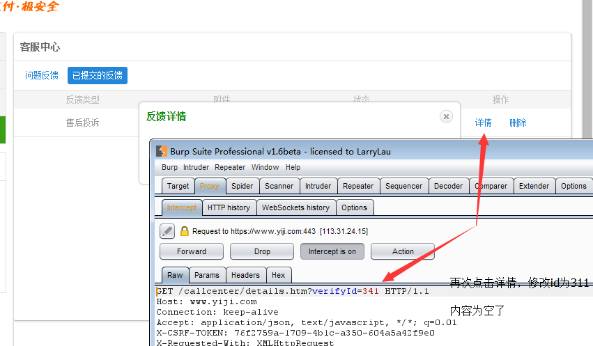Screen dimensions: 593x346
Task: Switch to the Target tab
Action: (x=178, y=186)
